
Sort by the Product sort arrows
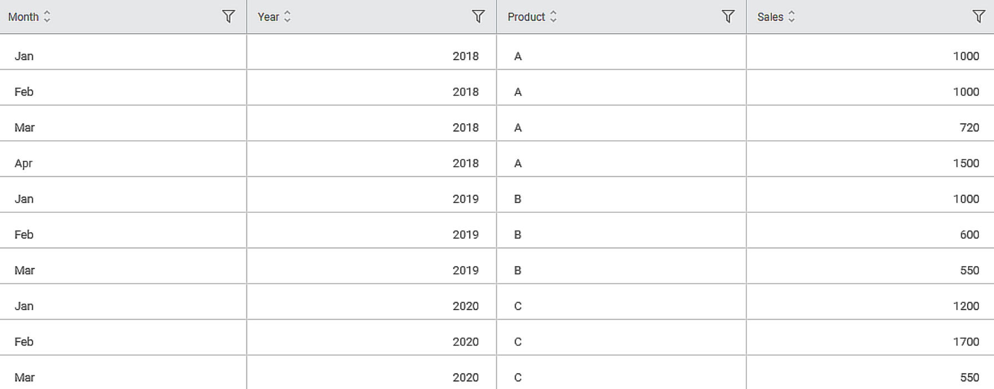(553, 17)
